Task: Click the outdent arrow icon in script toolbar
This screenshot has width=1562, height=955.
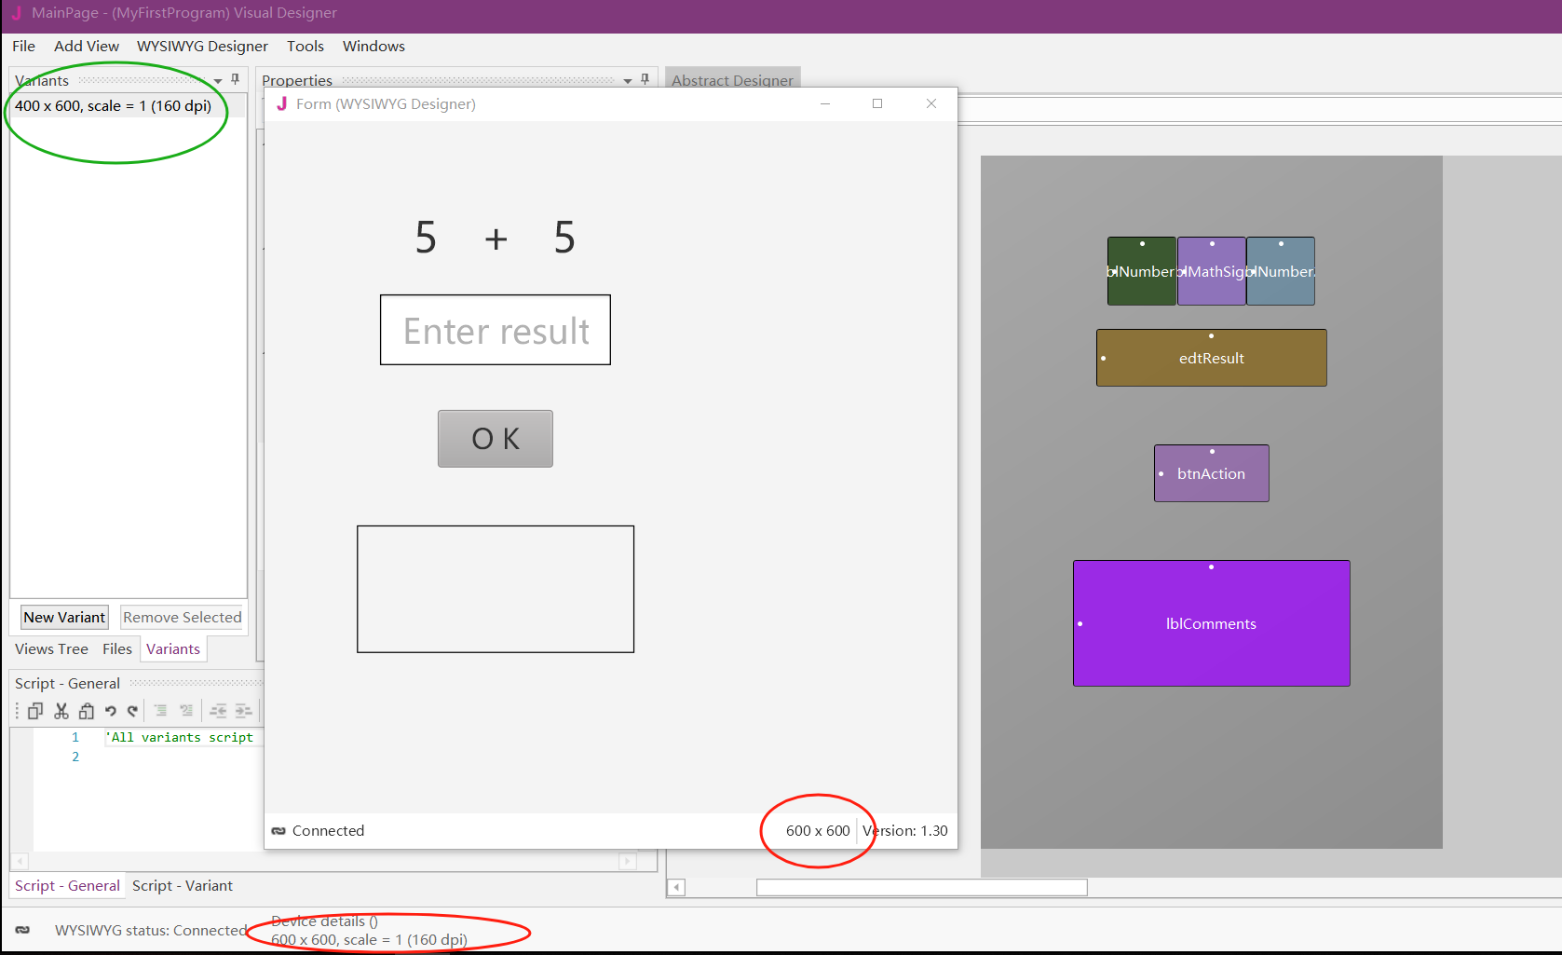Action: click(x=218, y=711)
